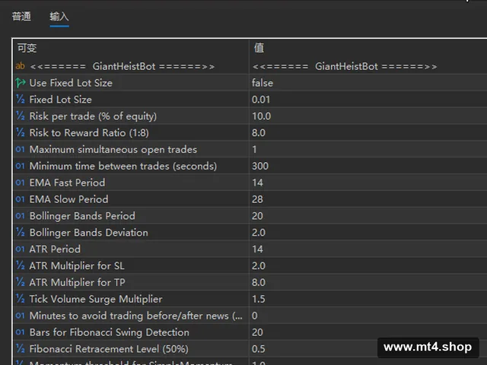Click the ½ icon beside ATR Multiplier for SL
The image size is (487, 365).
coord(21,265)
